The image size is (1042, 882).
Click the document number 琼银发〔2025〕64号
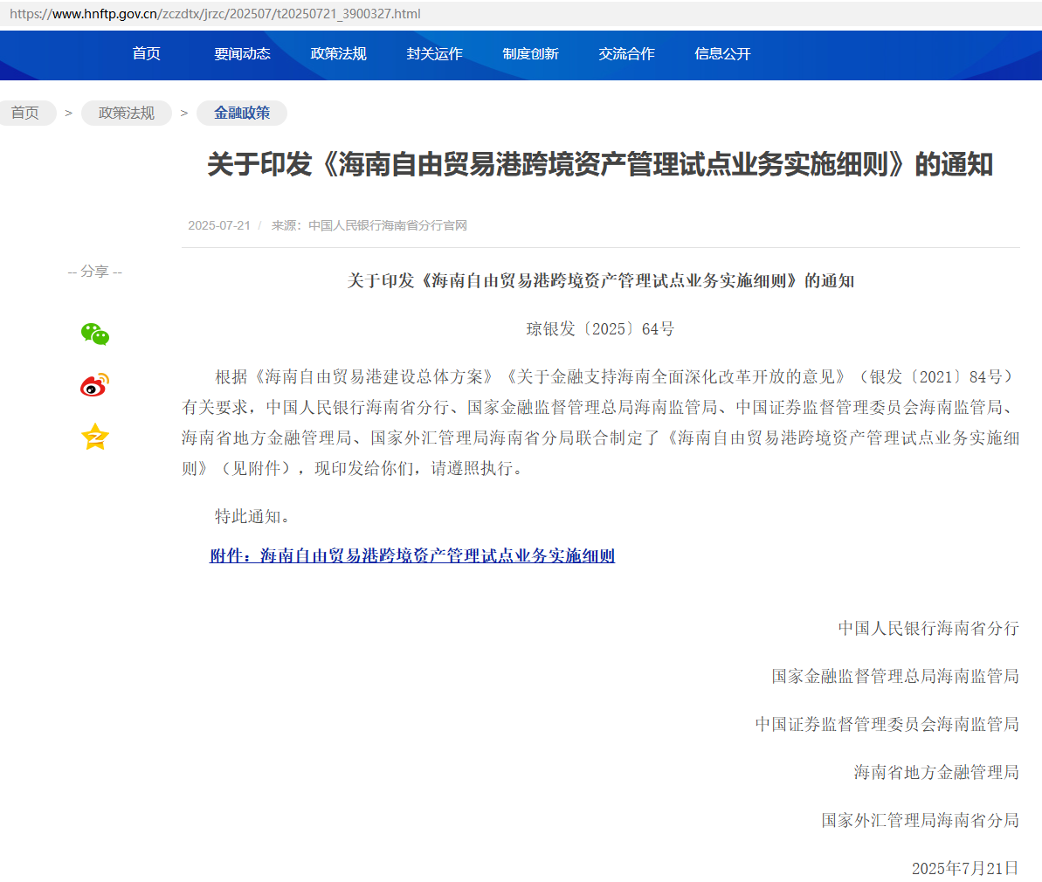coord(600,329)
